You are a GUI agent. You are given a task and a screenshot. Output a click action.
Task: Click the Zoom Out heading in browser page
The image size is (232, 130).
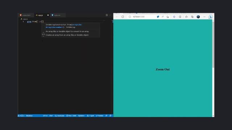(163, 69)
